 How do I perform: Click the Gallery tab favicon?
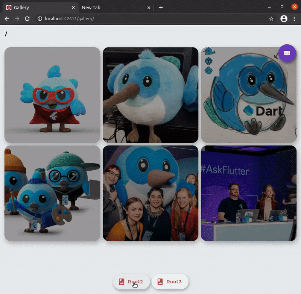(x=9, y=8)
